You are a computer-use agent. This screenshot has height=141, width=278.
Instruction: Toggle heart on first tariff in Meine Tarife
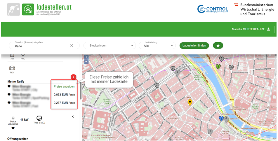pos(9,87)
